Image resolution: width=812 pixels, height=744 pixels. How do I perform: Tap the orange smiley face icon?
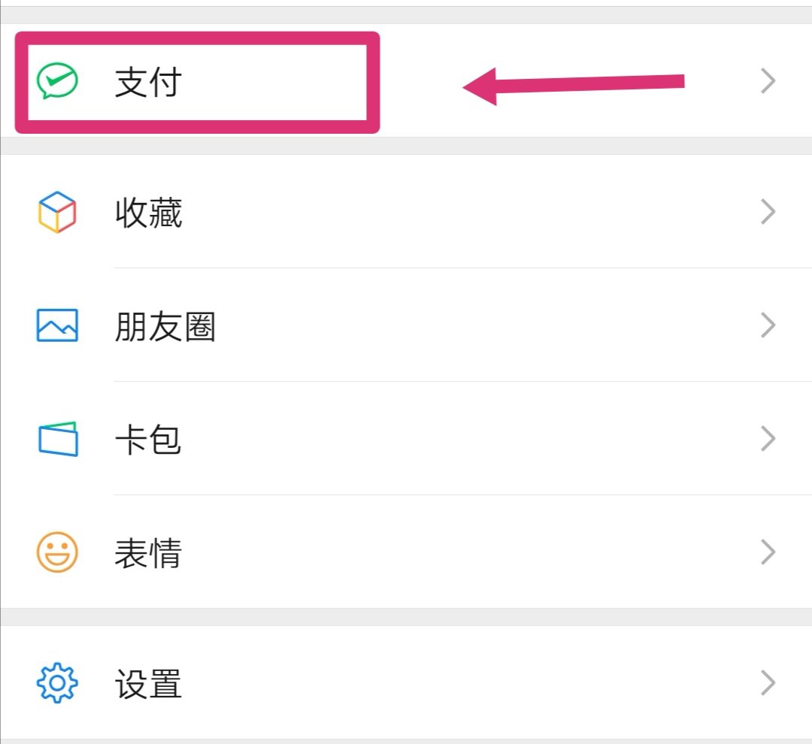click(x=57, y=552)
